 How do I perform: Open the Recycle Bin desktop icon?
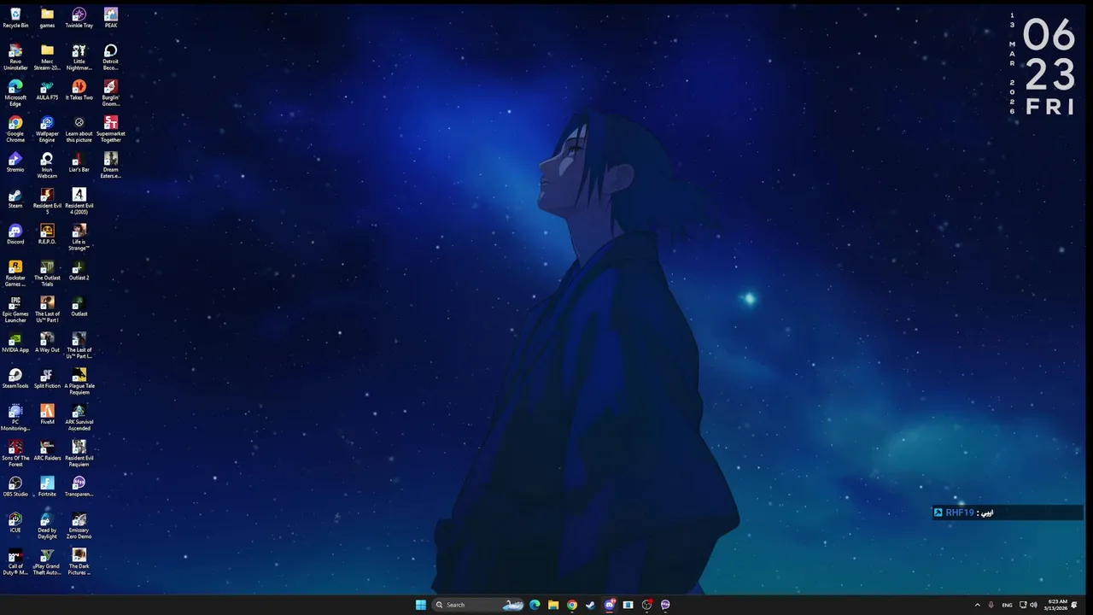(15, 18)
